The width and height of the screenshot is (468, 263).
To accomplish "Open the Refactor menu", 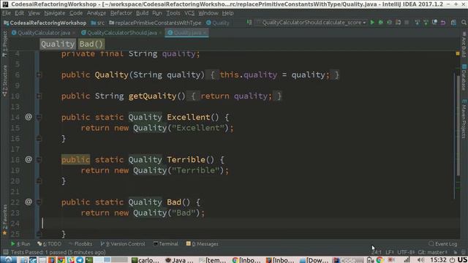I will pos(121,13).
